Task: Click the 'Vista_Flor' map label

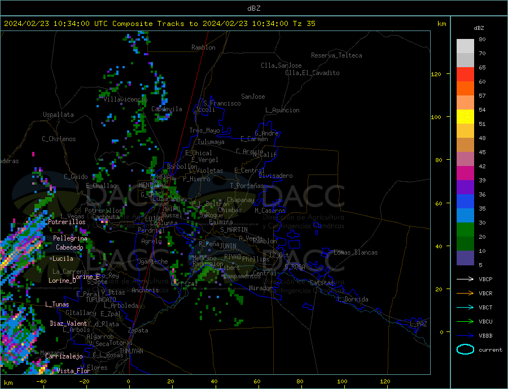Action: coord(73,371)
